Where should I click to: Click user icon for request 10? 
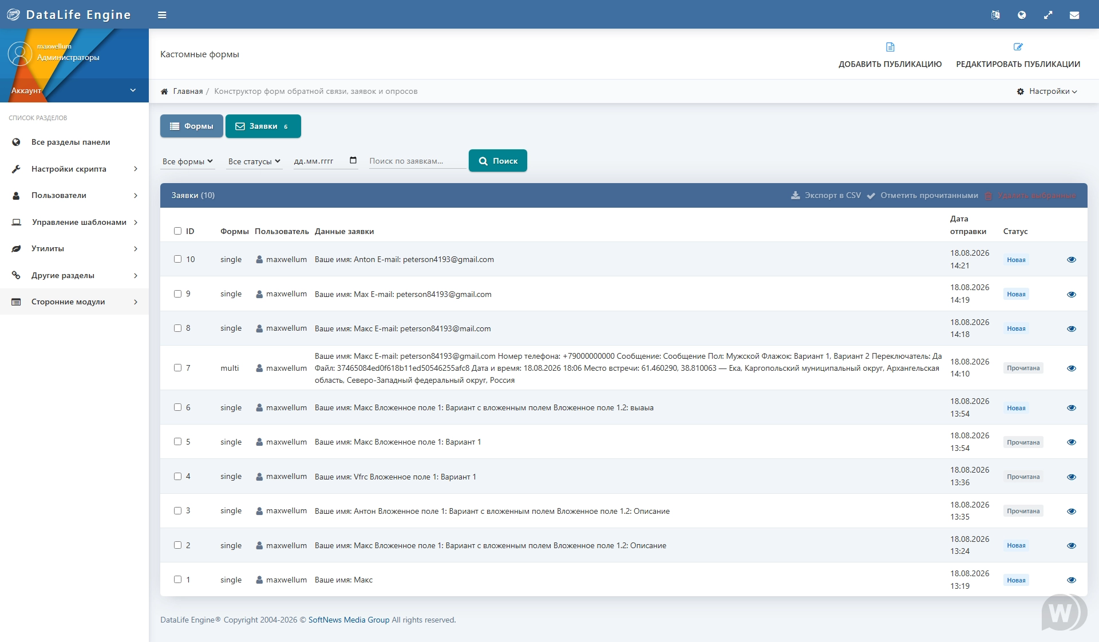[259, 259]
